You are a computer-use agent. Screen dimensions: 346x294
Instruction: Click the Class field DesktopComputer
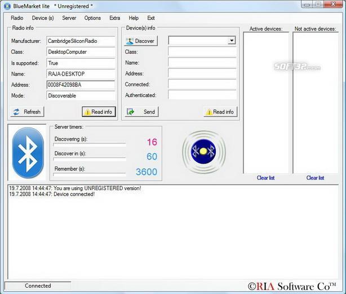tap(81, 52)
